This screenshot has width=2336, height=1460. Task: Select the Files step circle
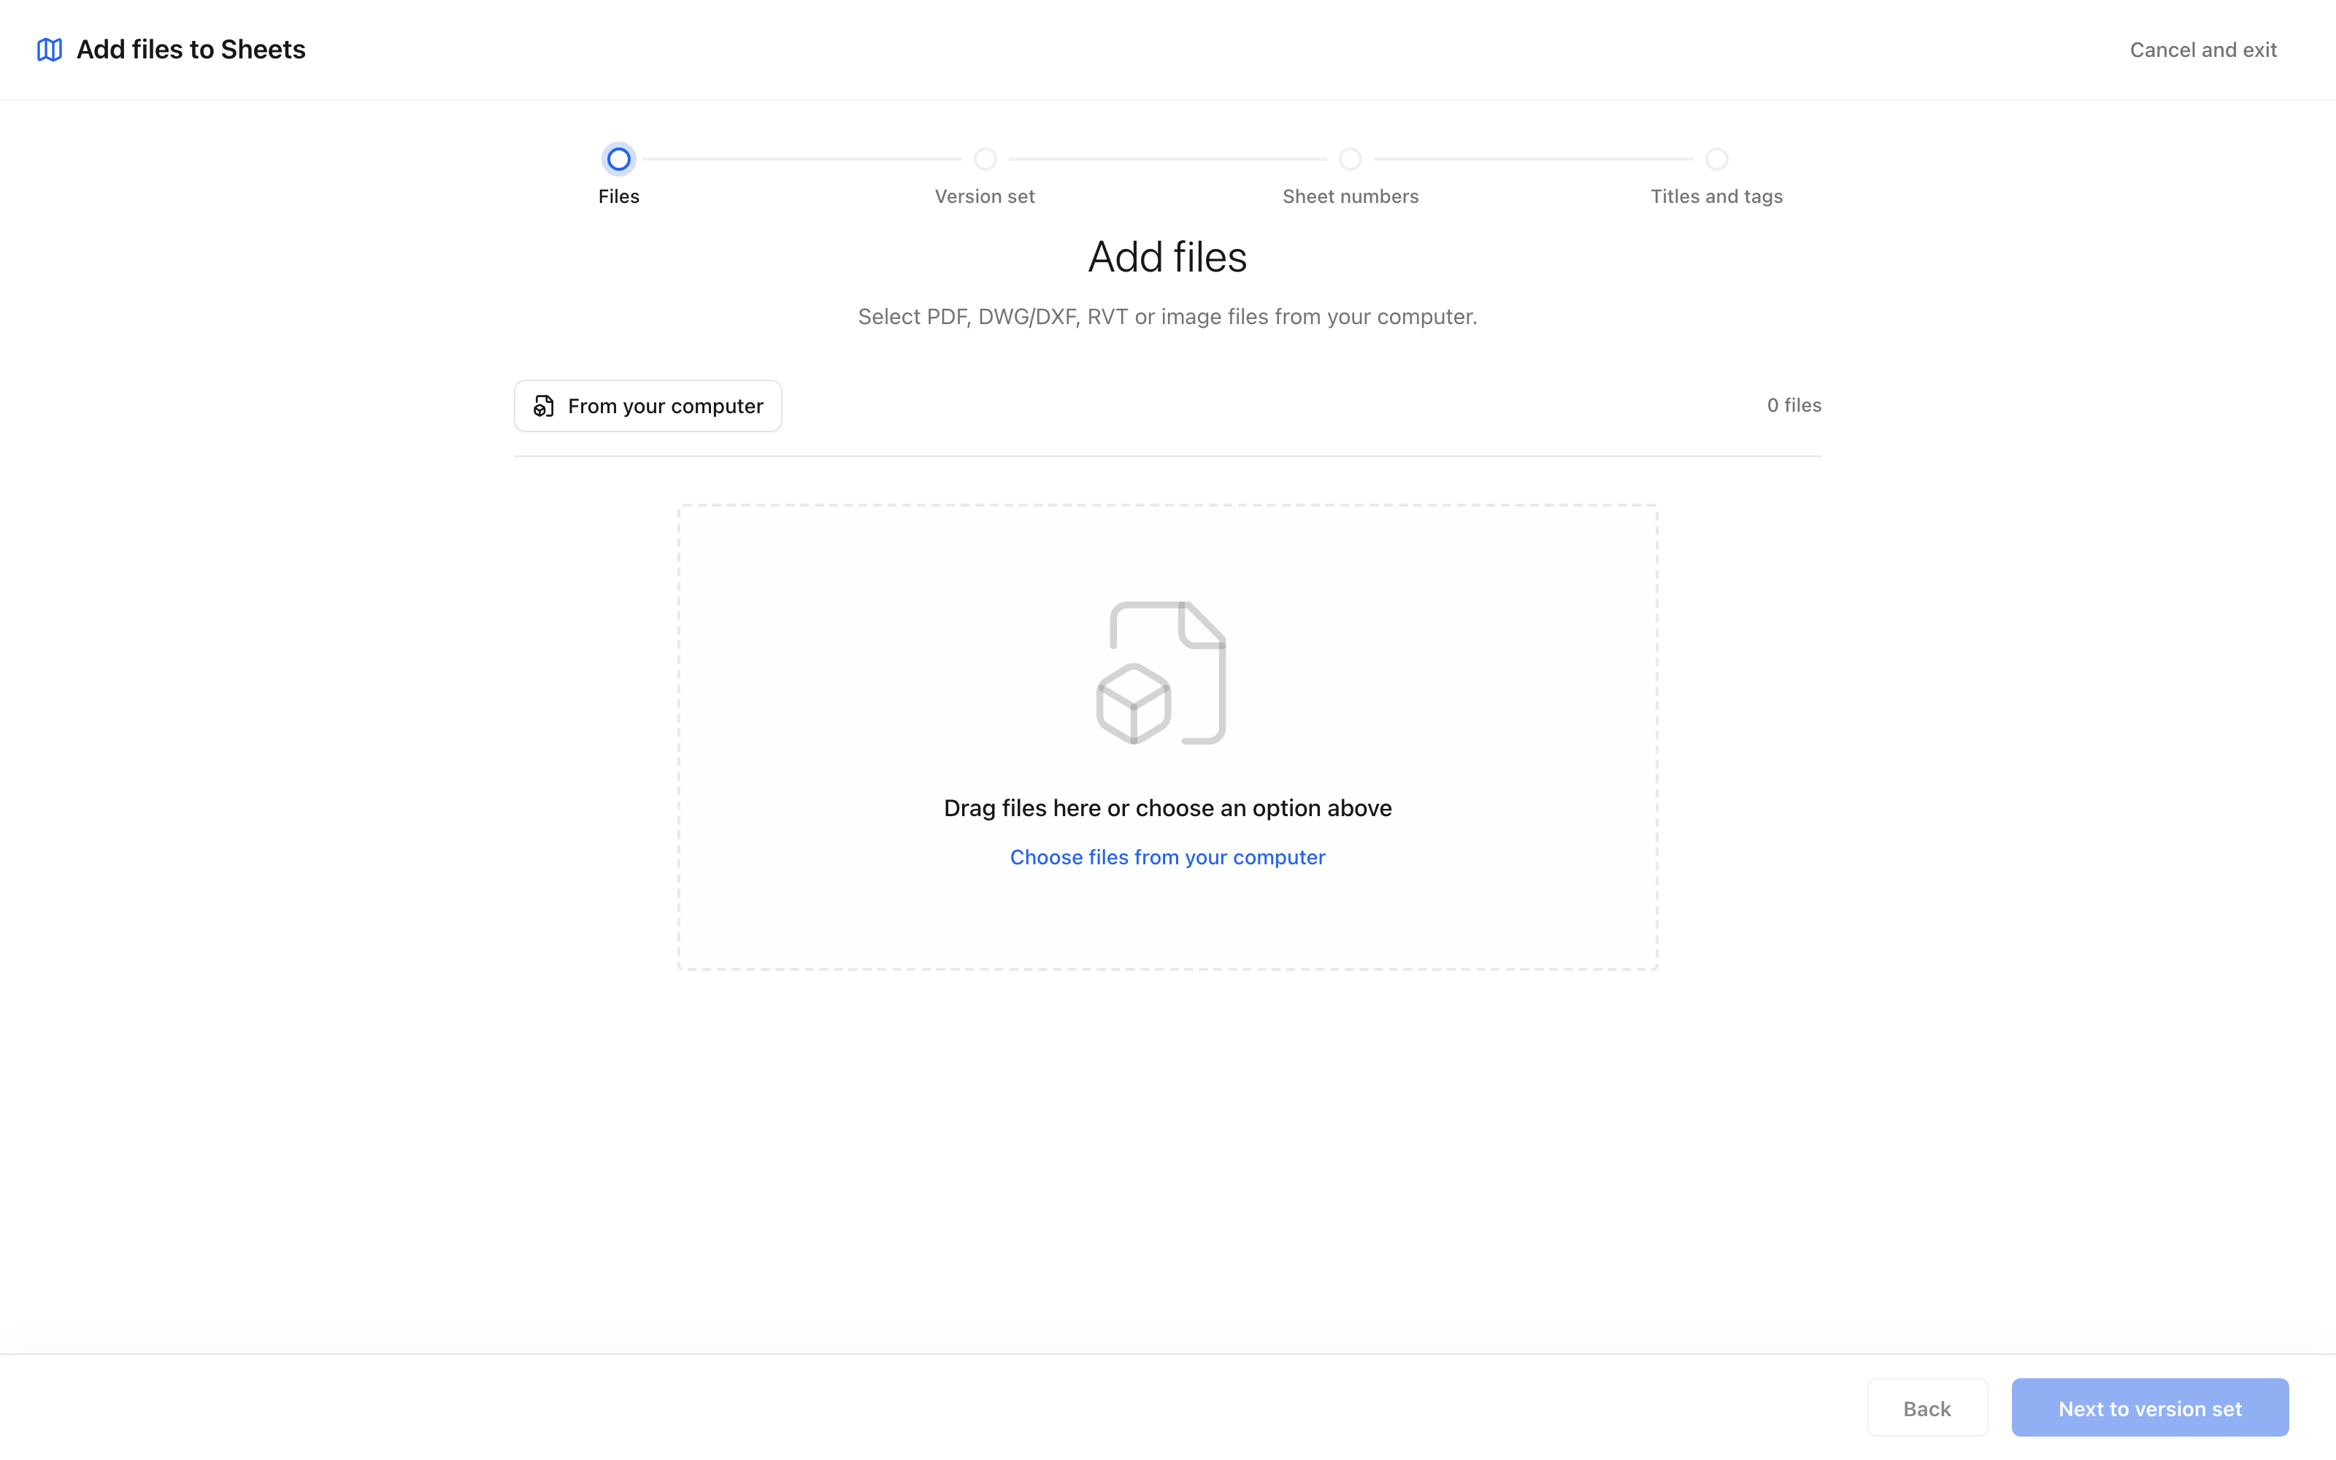coord(619,158)
